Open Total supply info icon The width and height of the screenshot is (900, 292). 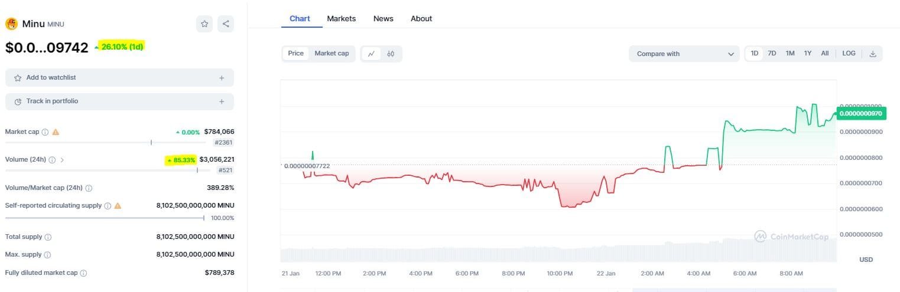(x=48, y=237)
